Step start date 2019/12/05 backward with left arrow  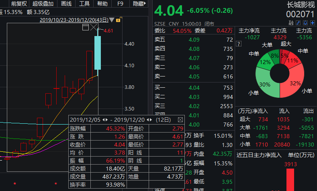point(104,120)
